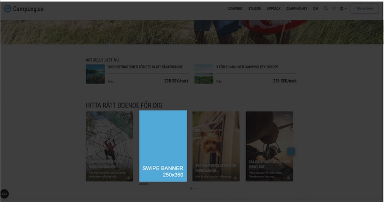Click the HITTA RÄTT BOENDE FÖR DIG heading

click(x=124, y=105)
